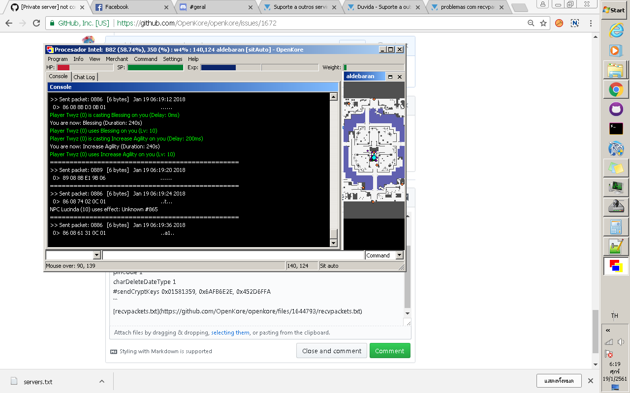Click inside the OpenKore command input field
Screen dimensions: 630x393
pos(231,255)
